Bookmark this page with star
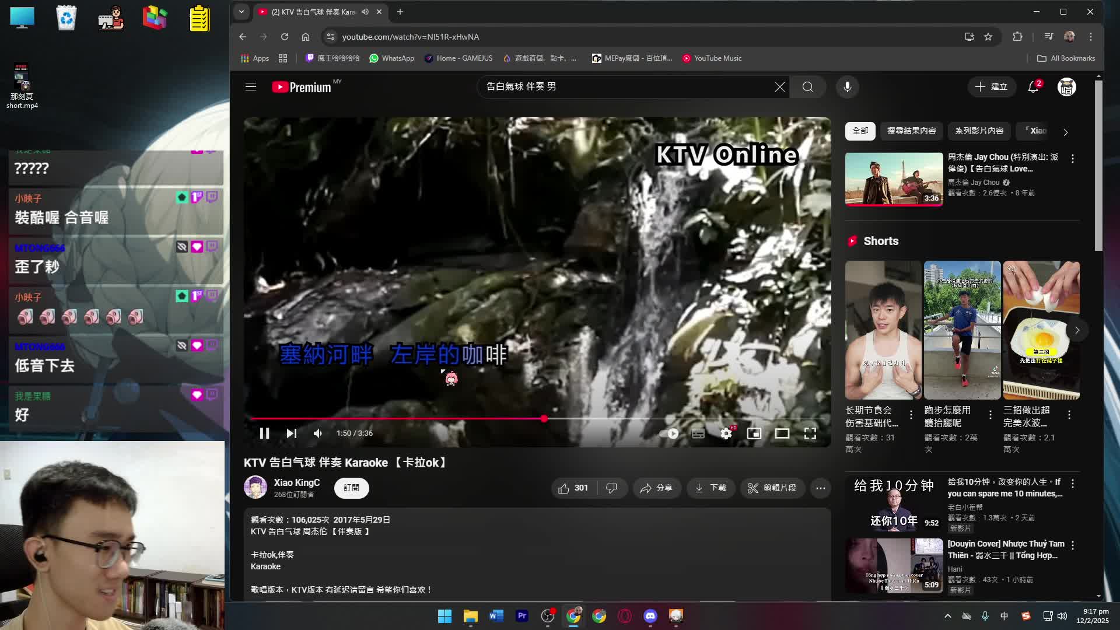 (x=988, y=37)
